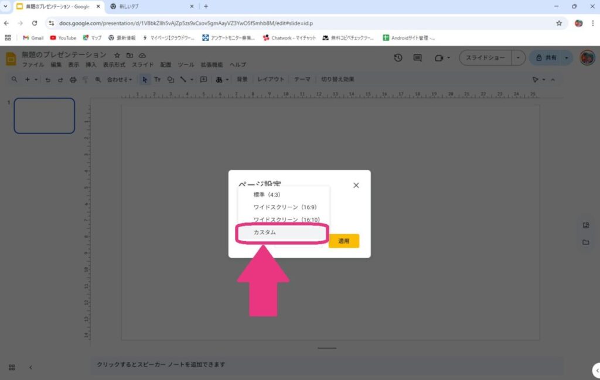The image size is (600, 380).
Task: Hide the menus with the up chevron
Action: pyautogui.click(x=553, y=80)
